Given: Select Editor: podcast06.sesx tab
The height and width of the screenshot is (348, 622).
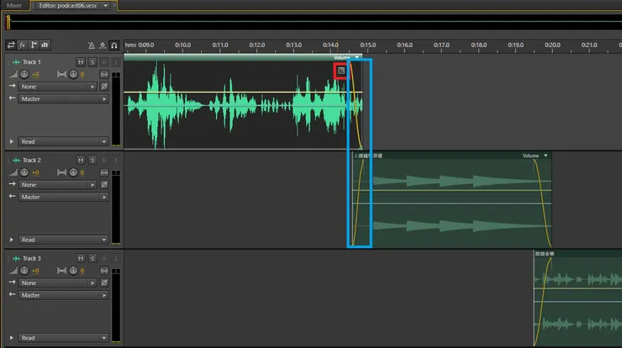Looking at the screenshot, I should [x=68, y=6].
